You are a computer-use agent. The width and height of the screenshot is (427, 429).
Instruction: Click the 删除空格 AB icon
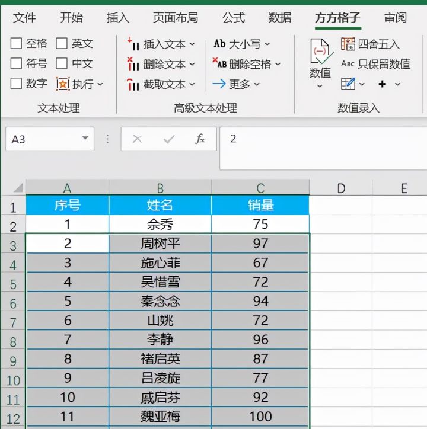coord(219,63)
